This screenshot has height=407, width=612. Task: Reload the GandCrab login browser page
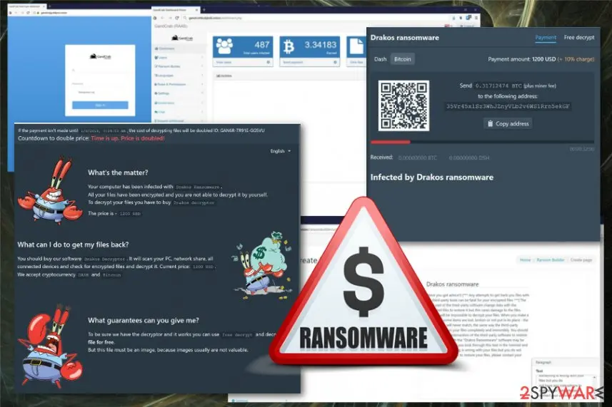click(x=28, y=13)
